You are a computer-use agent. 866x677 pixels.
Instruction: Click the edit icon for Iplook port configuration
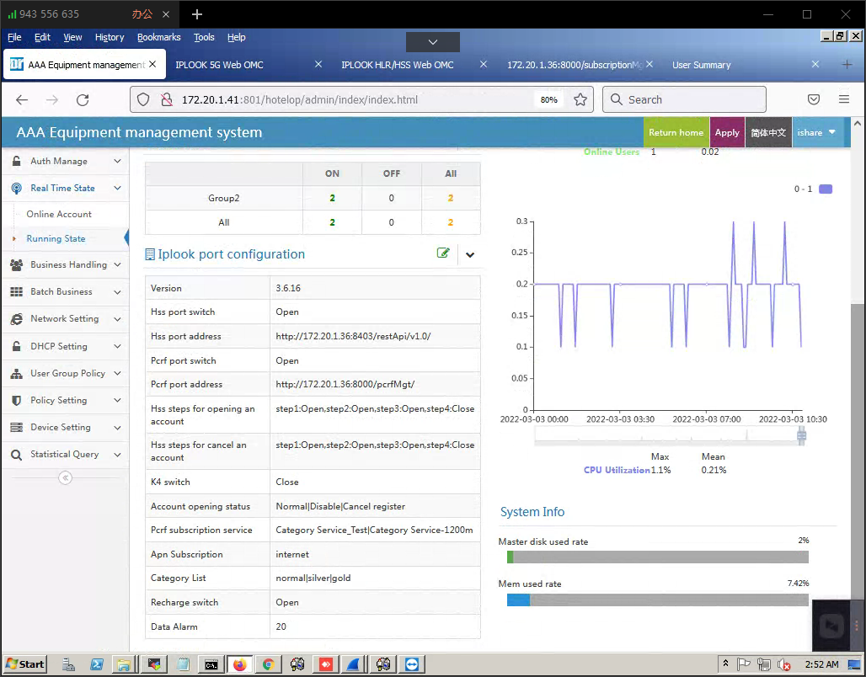point(443,253)
